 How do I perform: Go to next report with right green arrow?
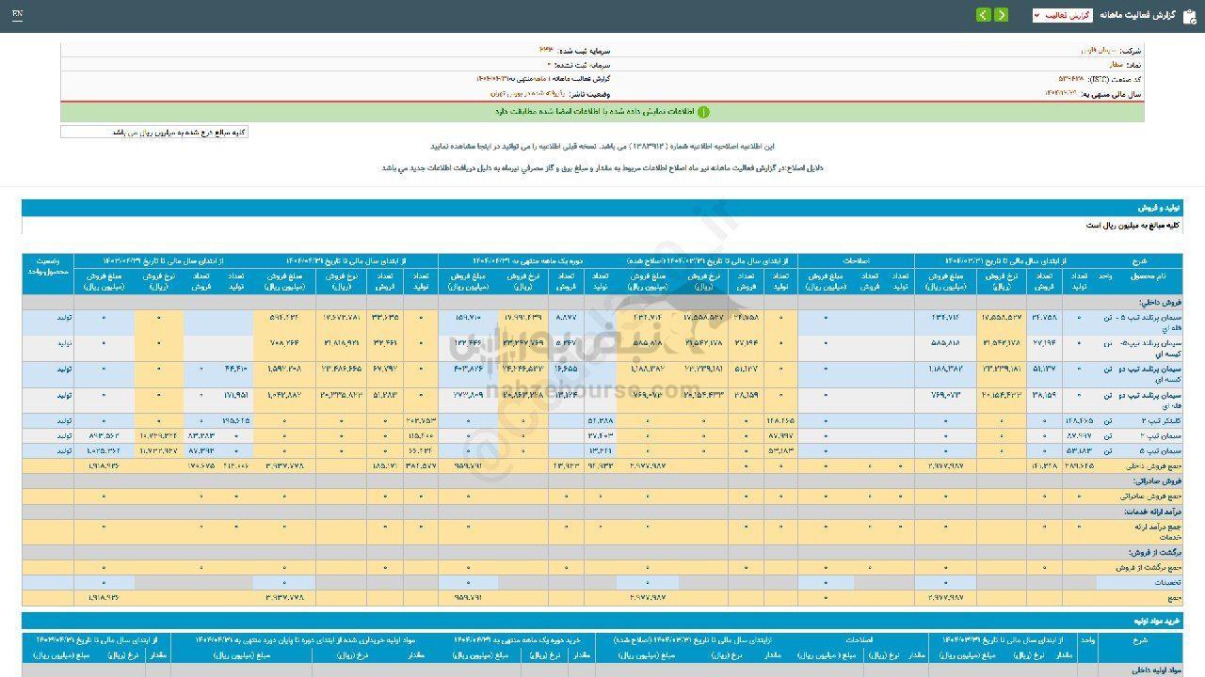[1001, 15]
